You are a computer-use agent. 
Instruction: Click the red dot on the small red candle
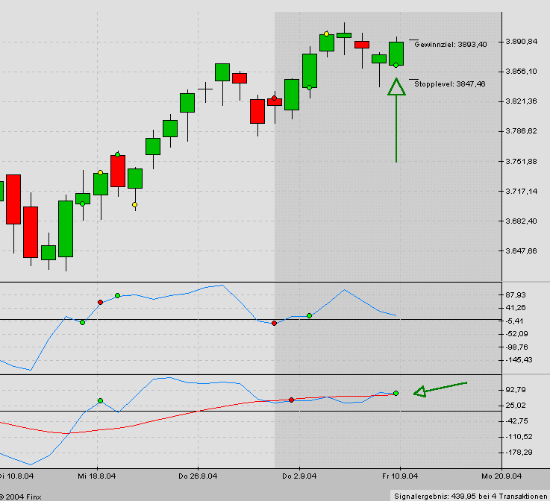(275, 98)
